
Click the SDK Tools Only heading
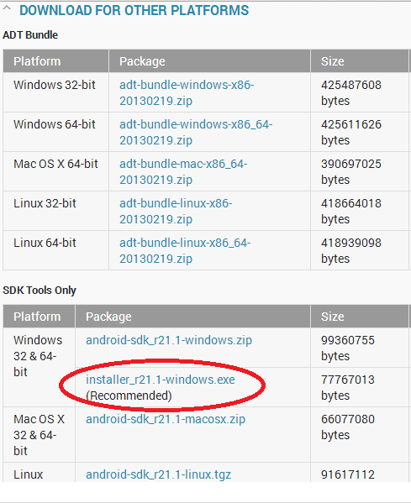coord(40,290)
